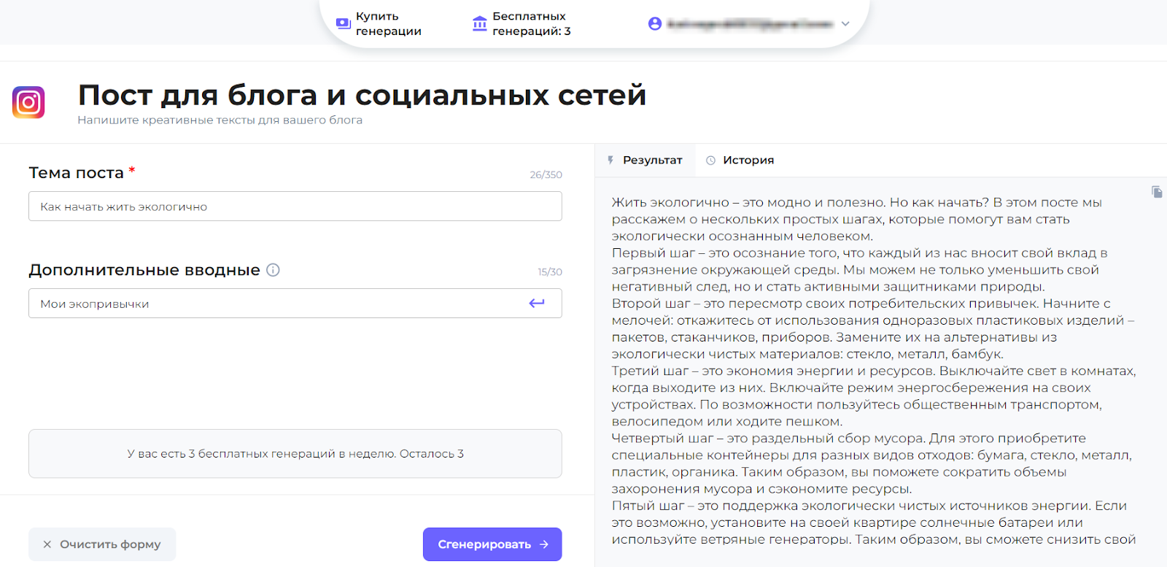Focus the Дополнительные вводные input field
Screen dimensions: 1167x567
[x=295, y=304]
